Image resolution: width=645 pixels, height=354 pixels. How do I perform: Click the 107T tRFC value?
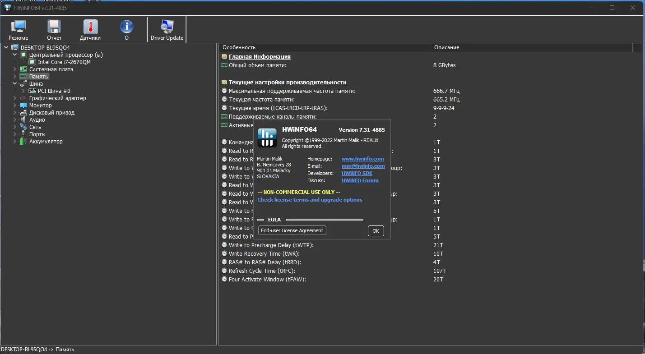[x=440, y=271]
